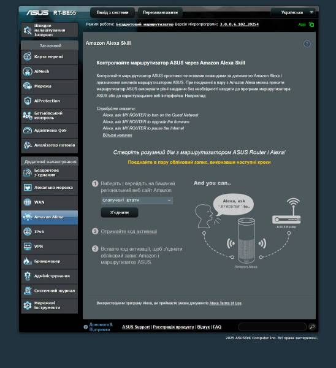The width and height of the screenshot is (336, 368).
Task: Open the Системний журнал log icon
Action: tap(28, 291)
